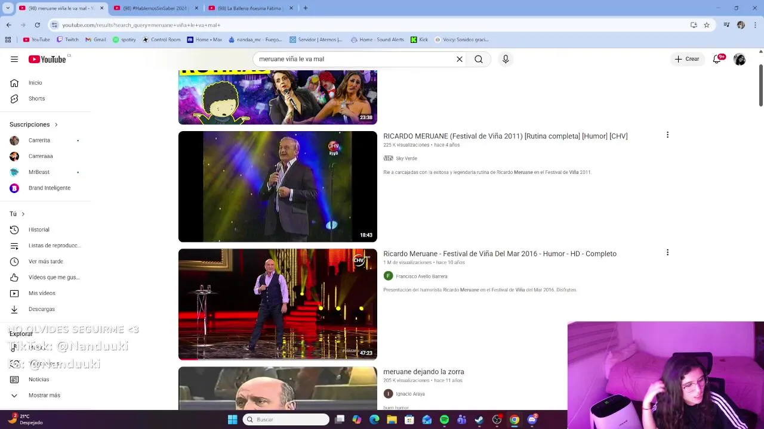The image size is (764, 429).
Task: Open the Windows Start button
Action: coord(232,419)
